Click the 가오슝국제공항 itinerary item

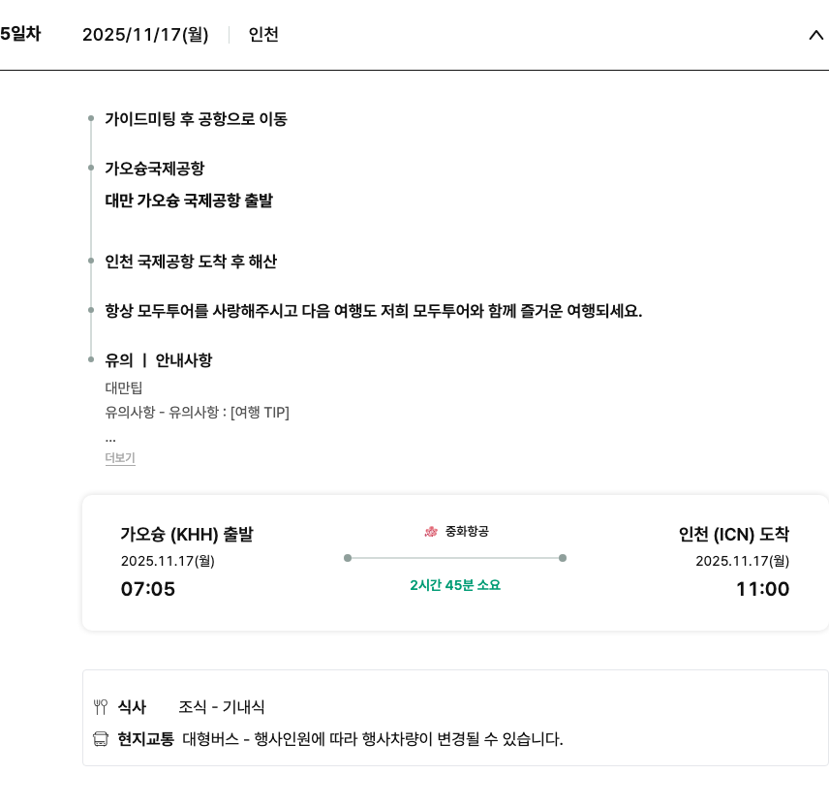155,169
